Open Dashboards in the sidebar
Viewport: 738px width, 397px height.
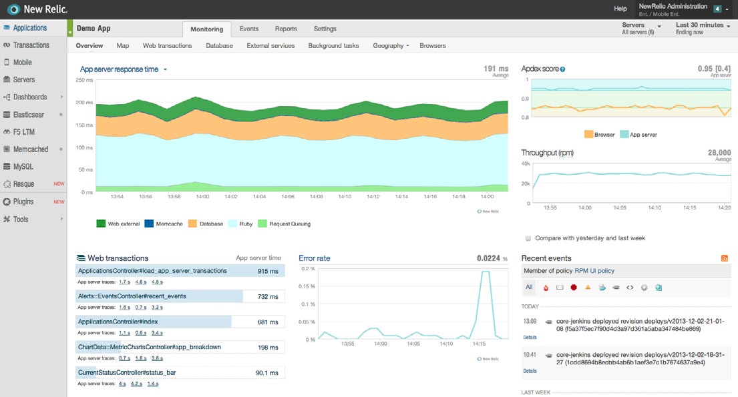[29, 97]
